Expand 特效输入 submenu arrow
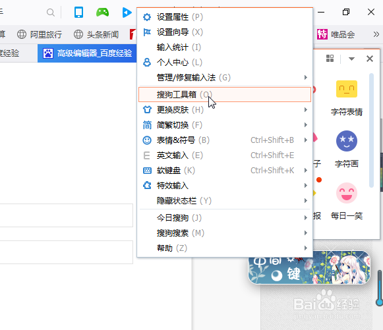Image resolution: width=383 pixels, height=330 pixels. pos(306,186)
